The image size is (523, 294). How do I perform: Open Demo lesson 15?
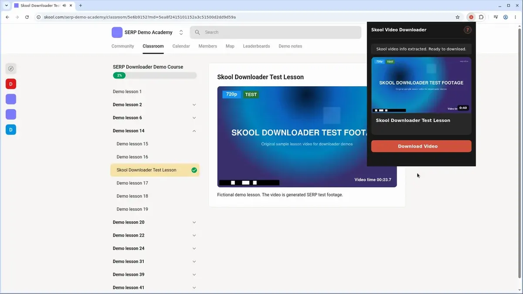click(132, 144)
